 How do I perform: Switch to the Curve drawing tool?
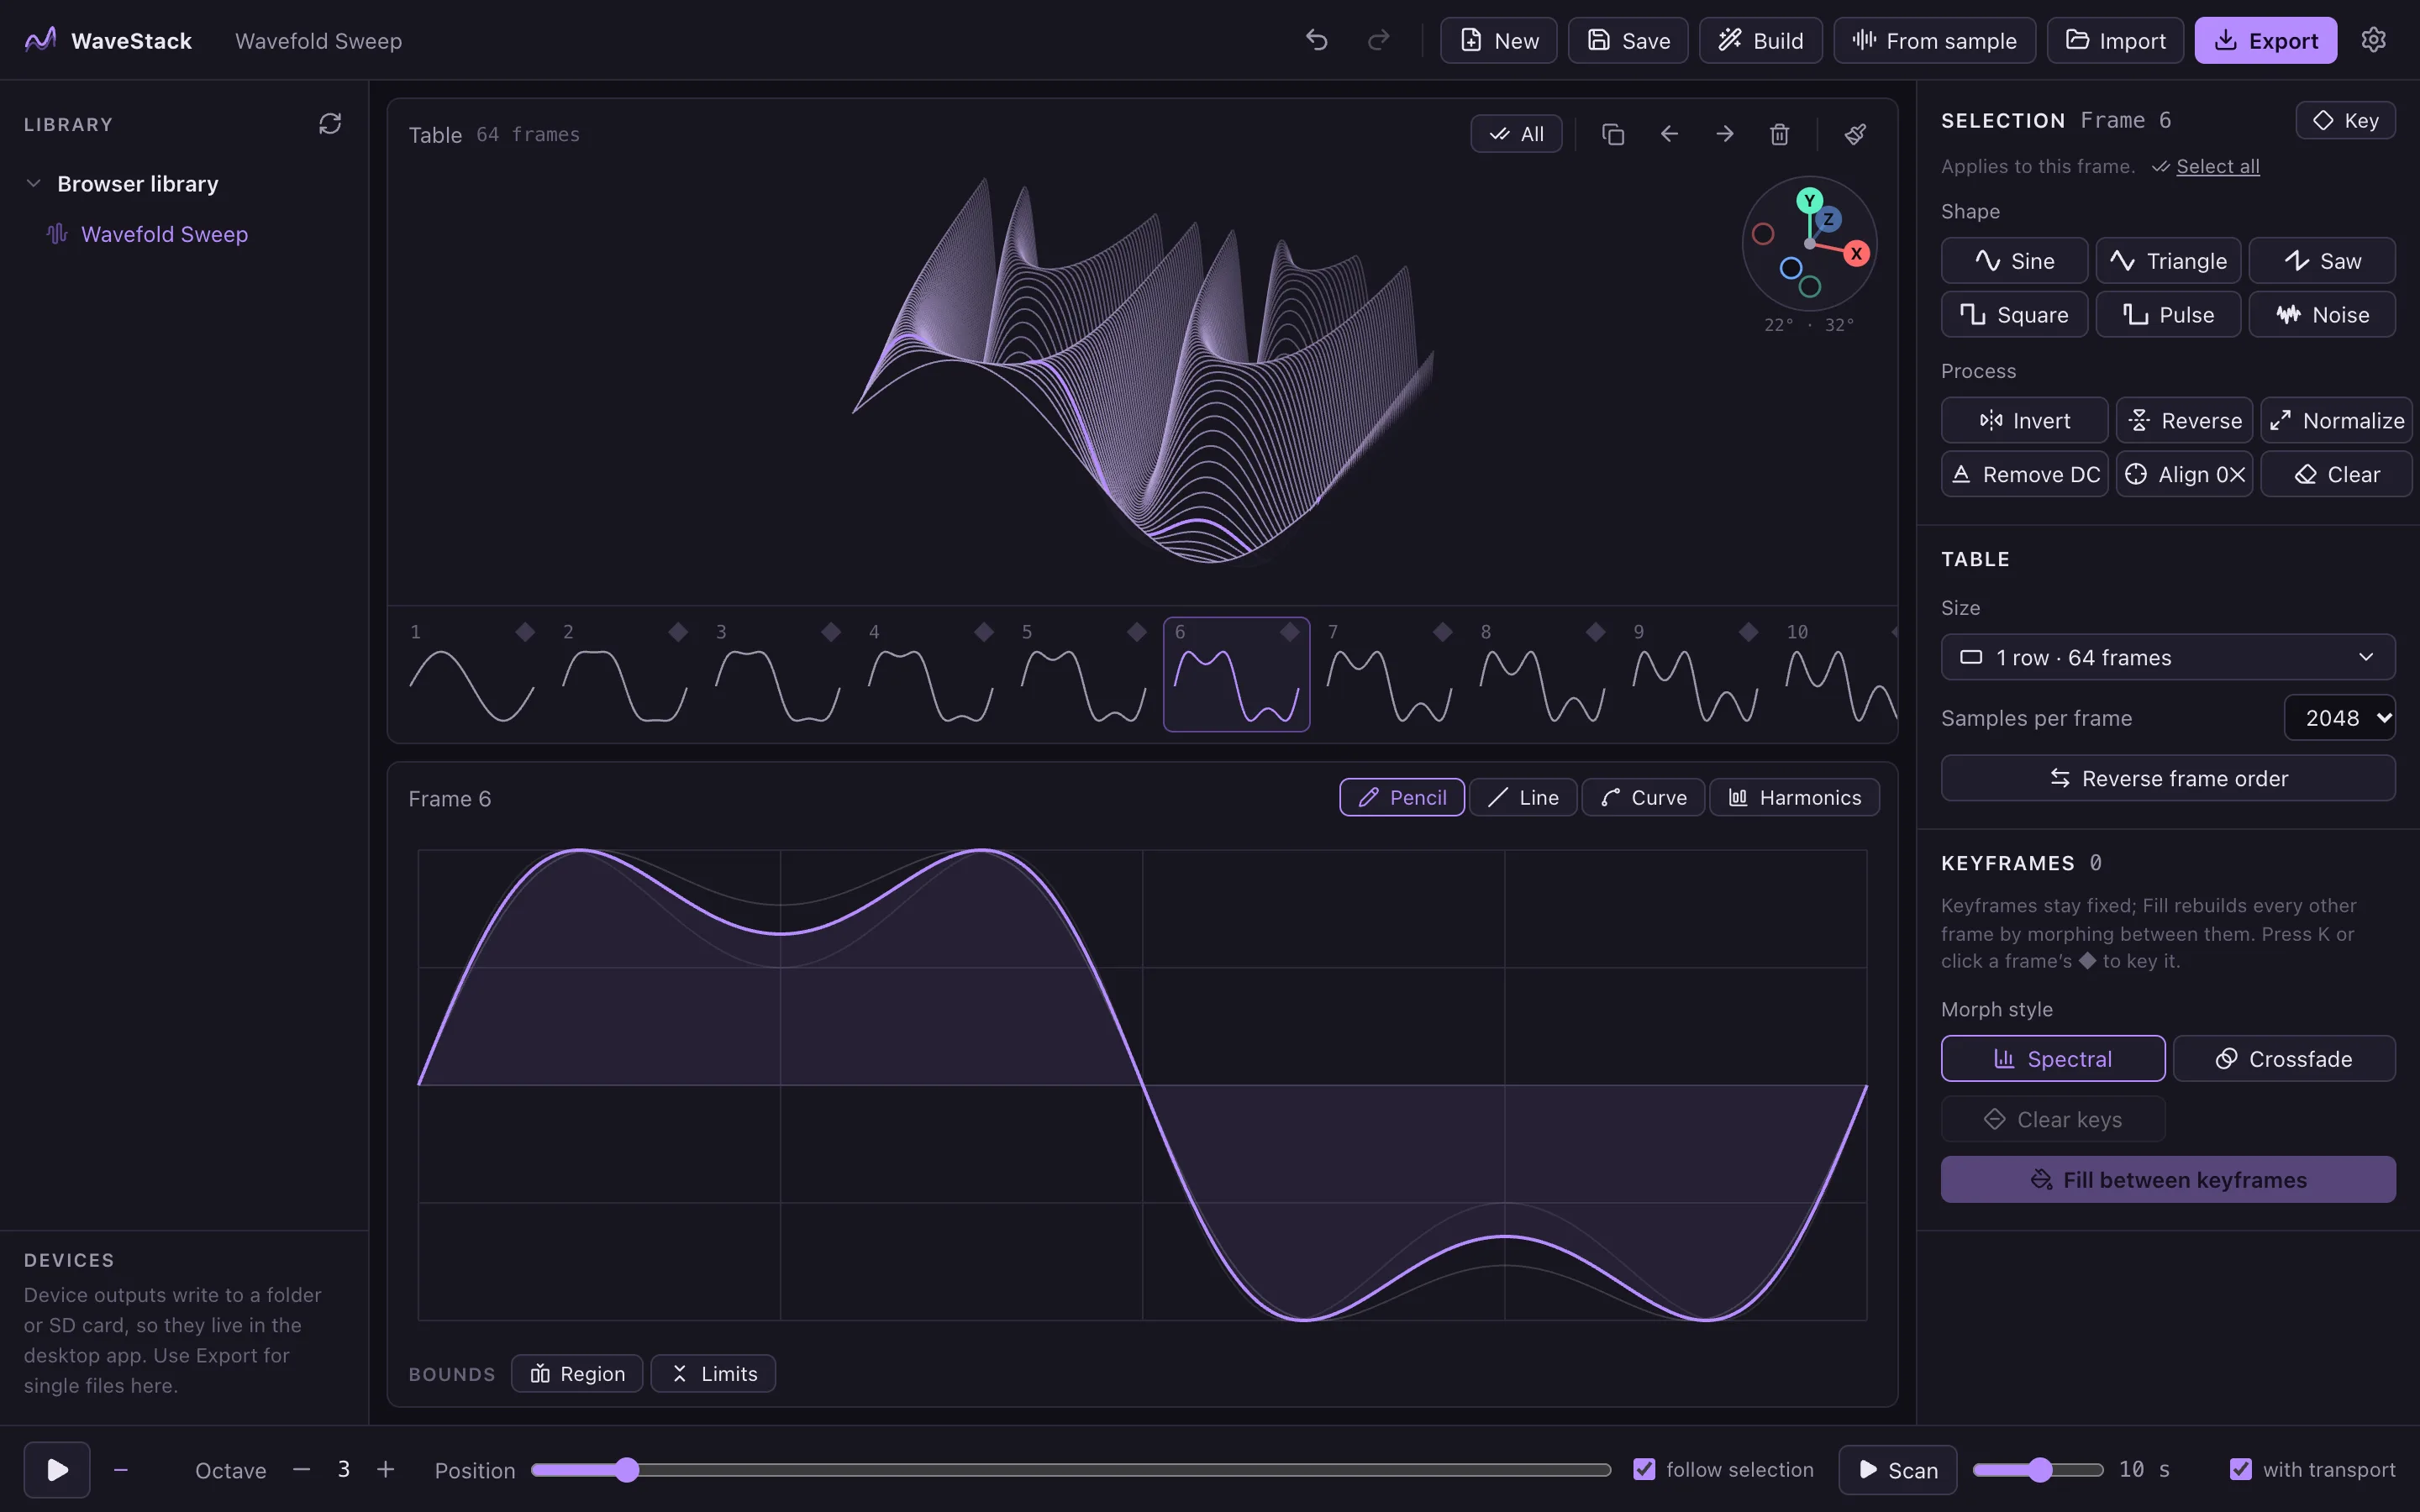pyautogui.click(x=1643, y=798)
